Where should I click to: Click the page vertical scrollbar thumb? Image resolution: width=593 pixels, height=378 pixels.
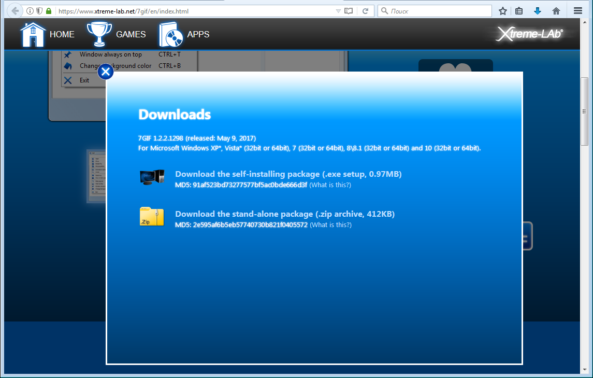click(x=584, y=111)
